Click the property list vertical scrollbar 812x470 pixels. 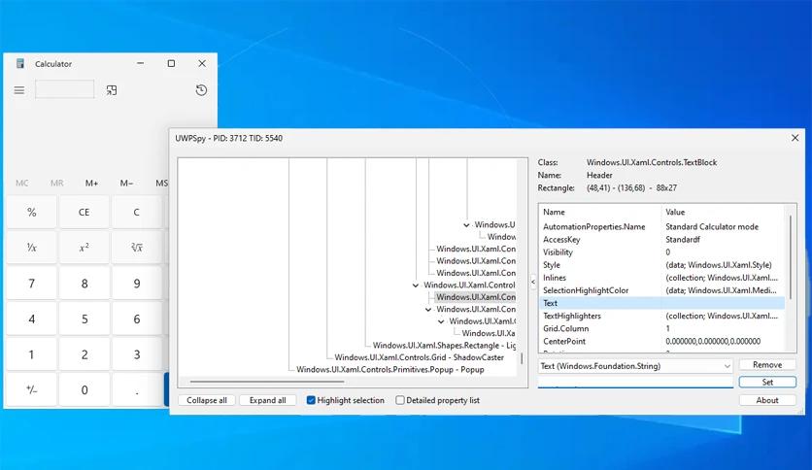[x=791, y=256]
